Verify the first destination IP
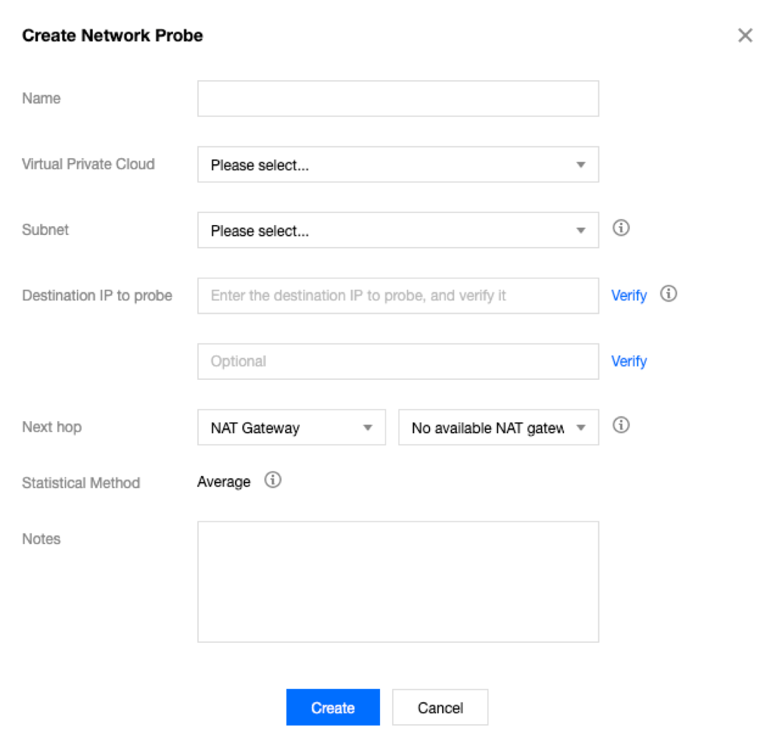 tap(628, 296)
